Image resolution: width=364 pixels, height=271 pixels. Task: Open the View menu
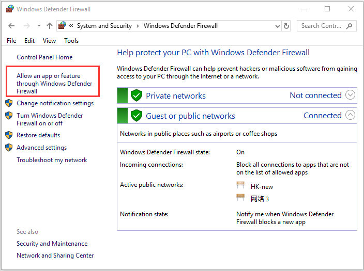49,41
